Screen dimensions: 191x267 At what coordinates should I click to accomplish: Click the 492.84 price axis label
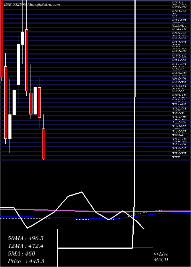pyautogui.click(x=180, y=108)
